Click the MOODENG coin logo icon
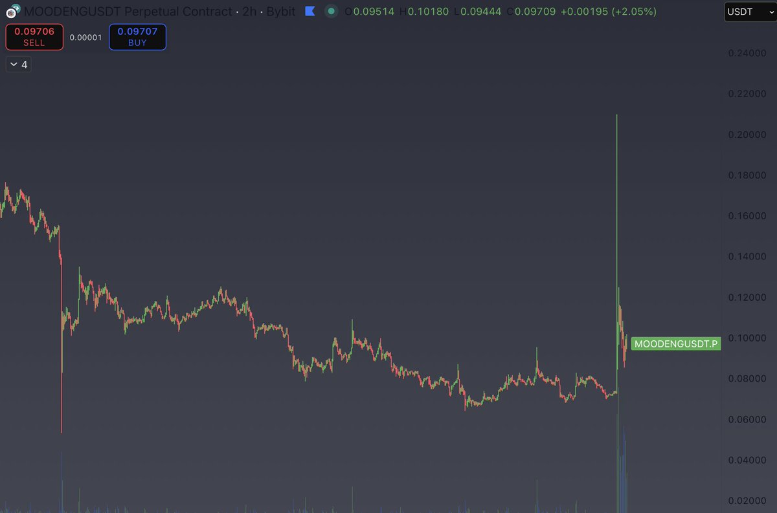777x513 pixels. (x=12, y=11)
